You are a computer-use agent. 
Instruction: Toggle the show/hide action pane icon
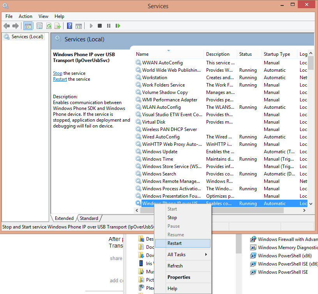(x=79, y=26)
